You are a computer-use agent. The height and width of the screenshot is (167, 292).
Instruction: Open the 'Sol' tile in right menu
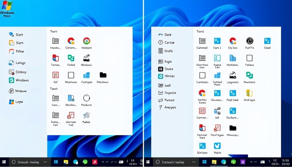pyautogui.click(x=217, y=113)
